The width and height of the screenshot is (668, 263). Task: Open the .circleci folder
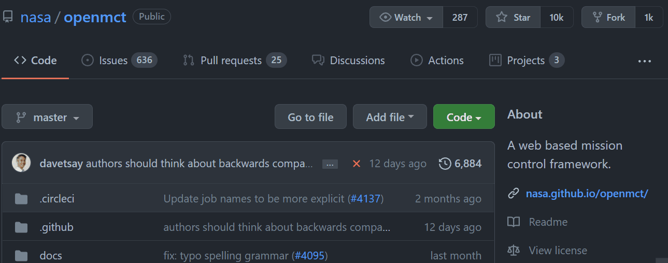(x=57, y=198)
